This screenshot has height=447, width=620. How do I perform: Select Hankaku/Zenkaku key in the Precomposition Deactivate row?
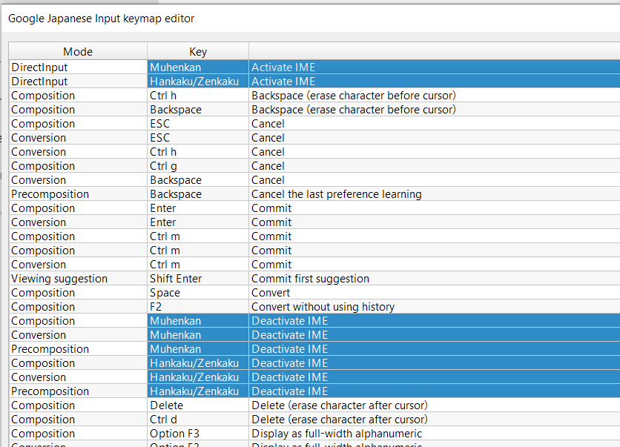coord(198,391)
